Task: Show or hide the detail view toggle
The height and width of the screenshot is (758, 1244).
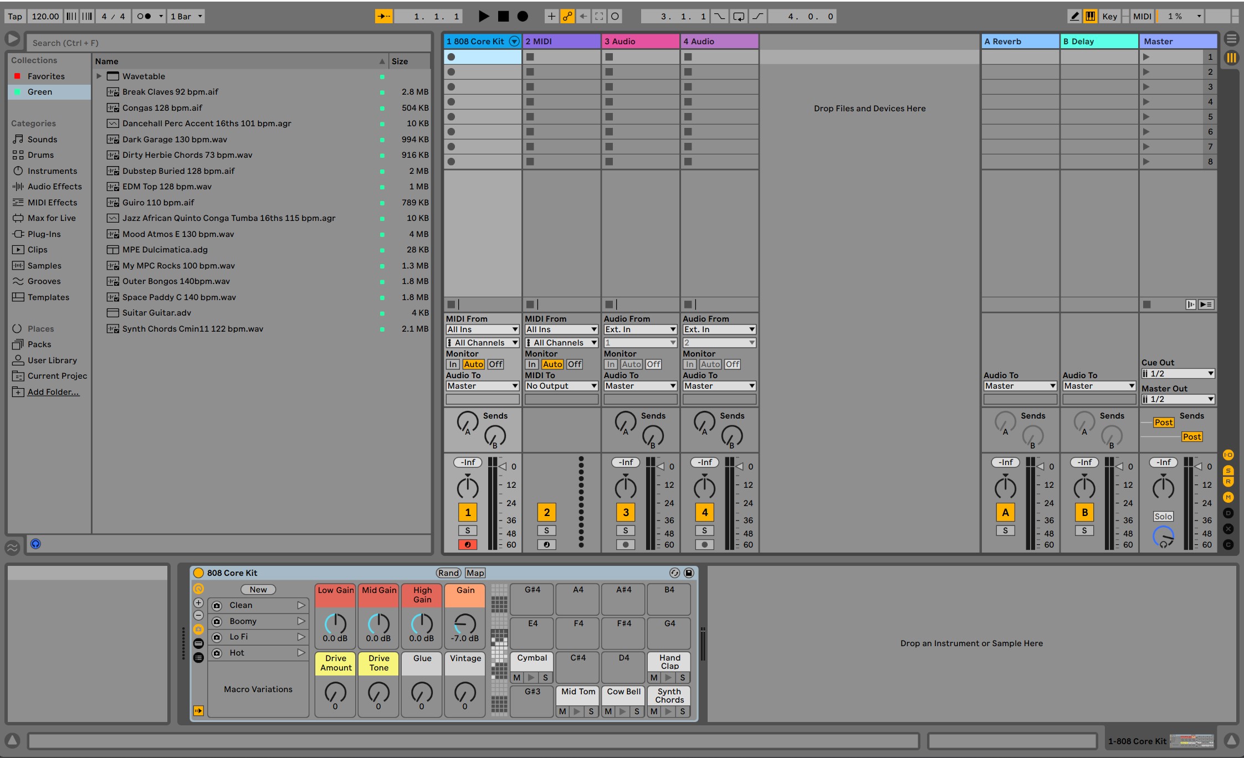Action: click(1231, 740)
